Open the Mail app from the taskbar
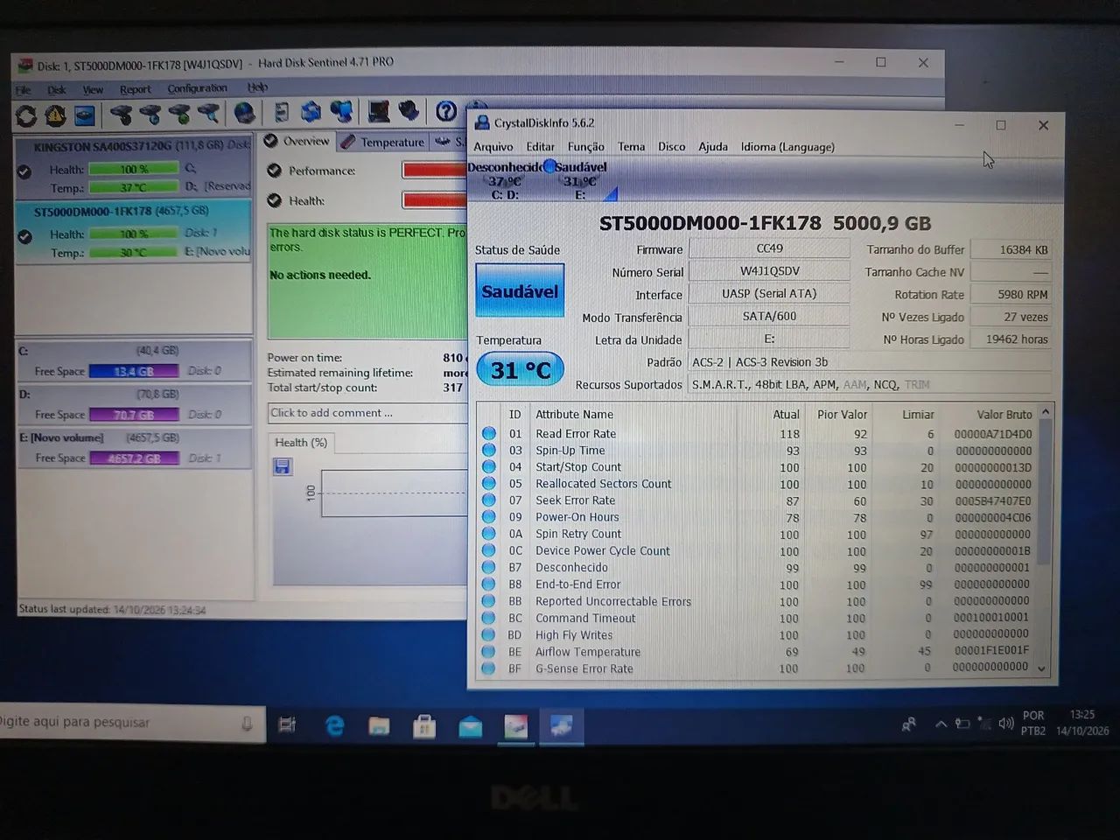The width and height of the screenshot is (1120, 840). point(470,726)
